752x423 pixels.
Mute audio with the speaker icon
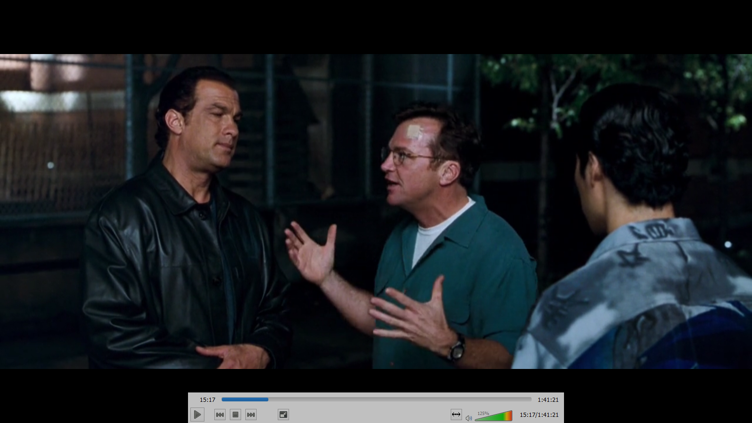[469, 418]
